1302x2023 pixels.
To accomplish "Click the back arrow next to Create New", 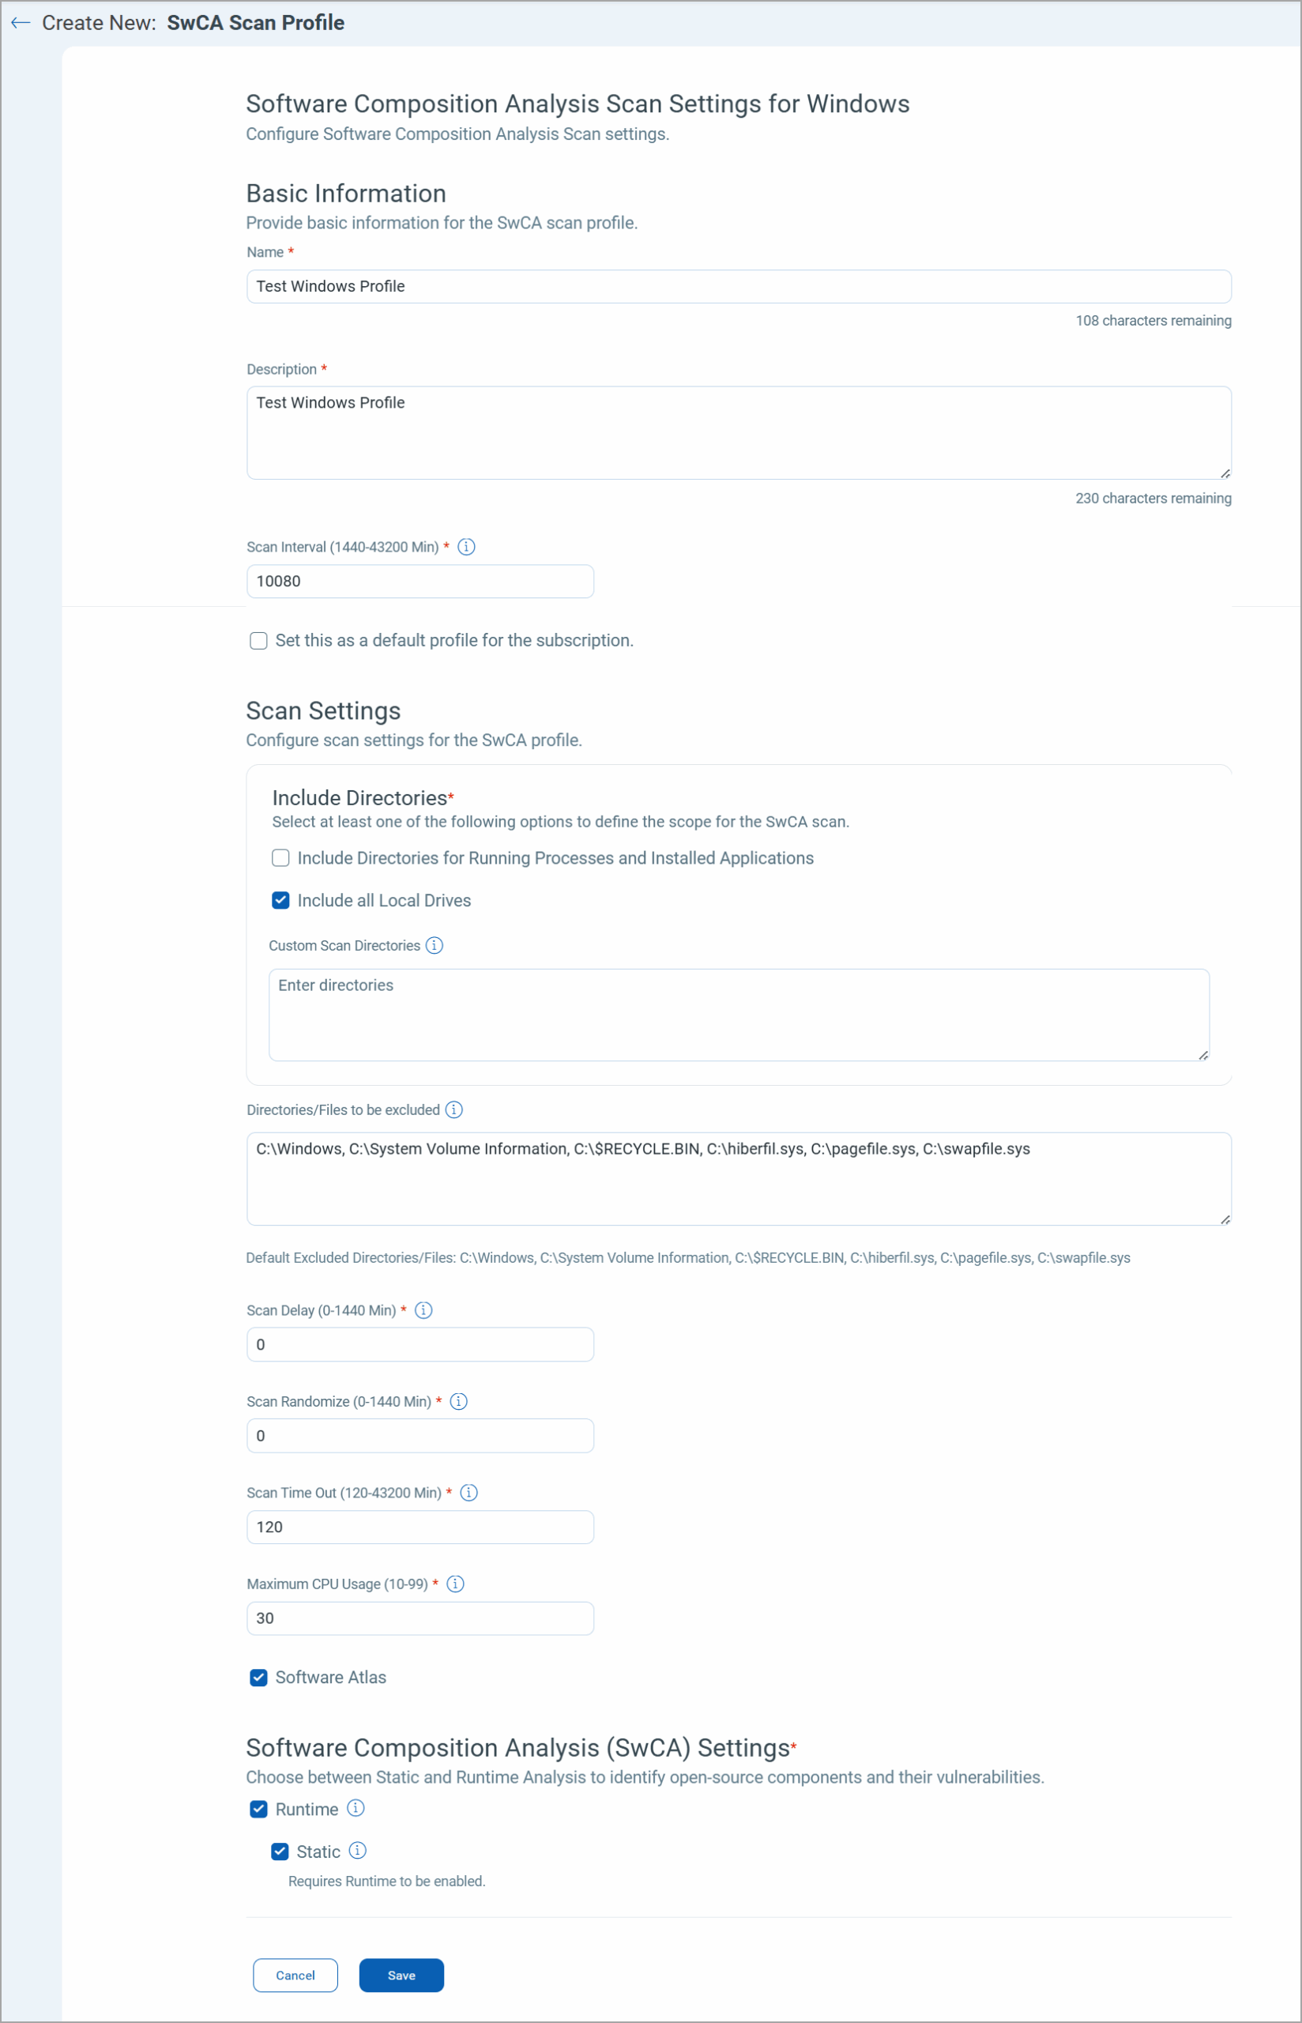I will click(x=21, y=23).
